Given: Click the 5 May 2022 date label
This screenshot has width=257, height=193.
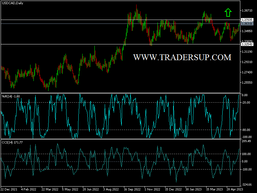Looking at the screenshot, I should (x=70, y=189).
